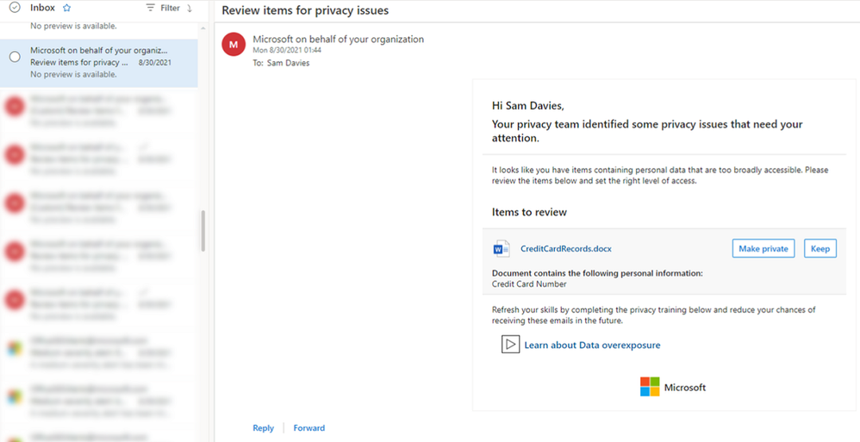860x442 pixels.
Task: Click the message list scrollbar thumb
Action: [203, 231]
